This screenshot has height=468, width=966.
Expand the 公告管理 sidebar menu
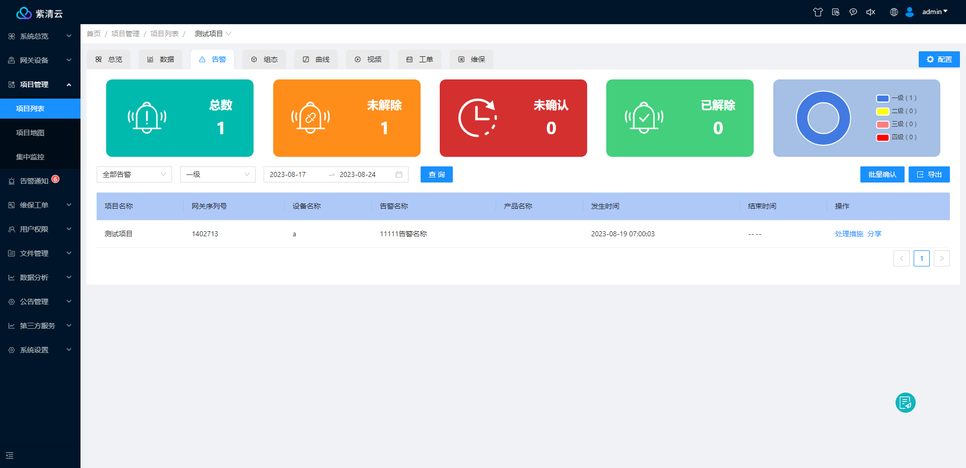click(40, 302)
